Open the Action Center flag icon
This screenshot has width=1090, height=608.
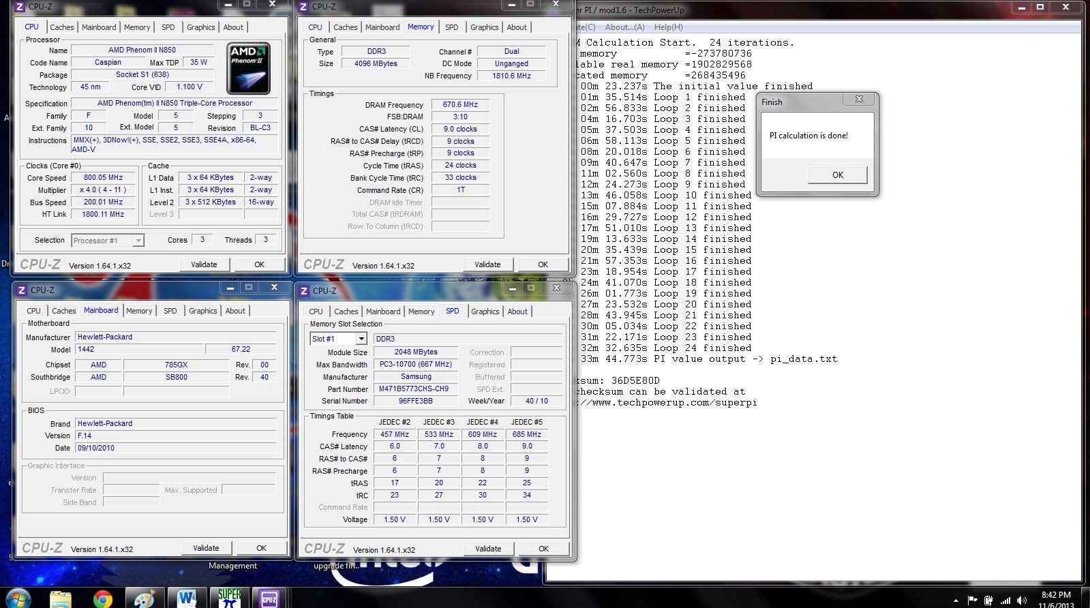(x=973, y=601)
